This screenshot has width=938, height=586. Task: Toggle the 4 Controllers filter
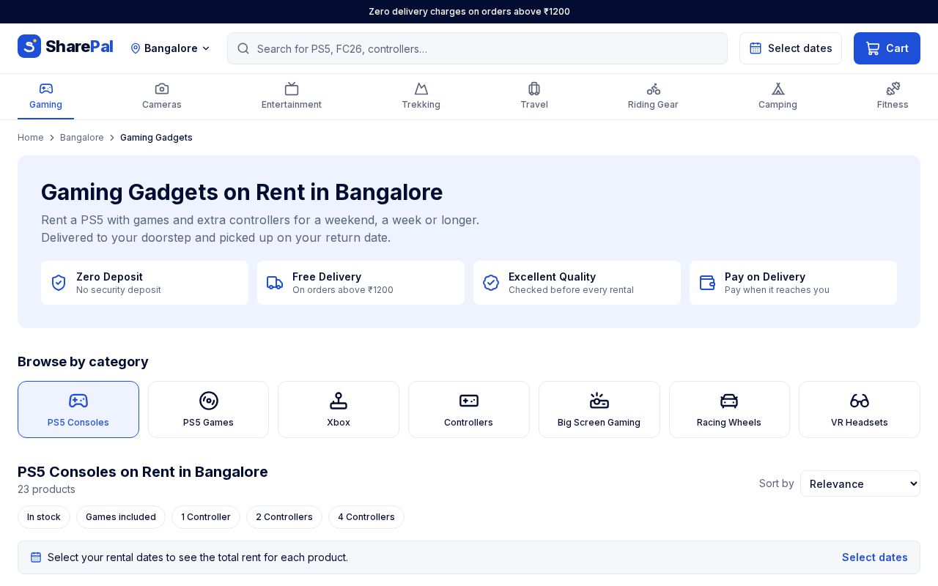(x=366, y=517)
